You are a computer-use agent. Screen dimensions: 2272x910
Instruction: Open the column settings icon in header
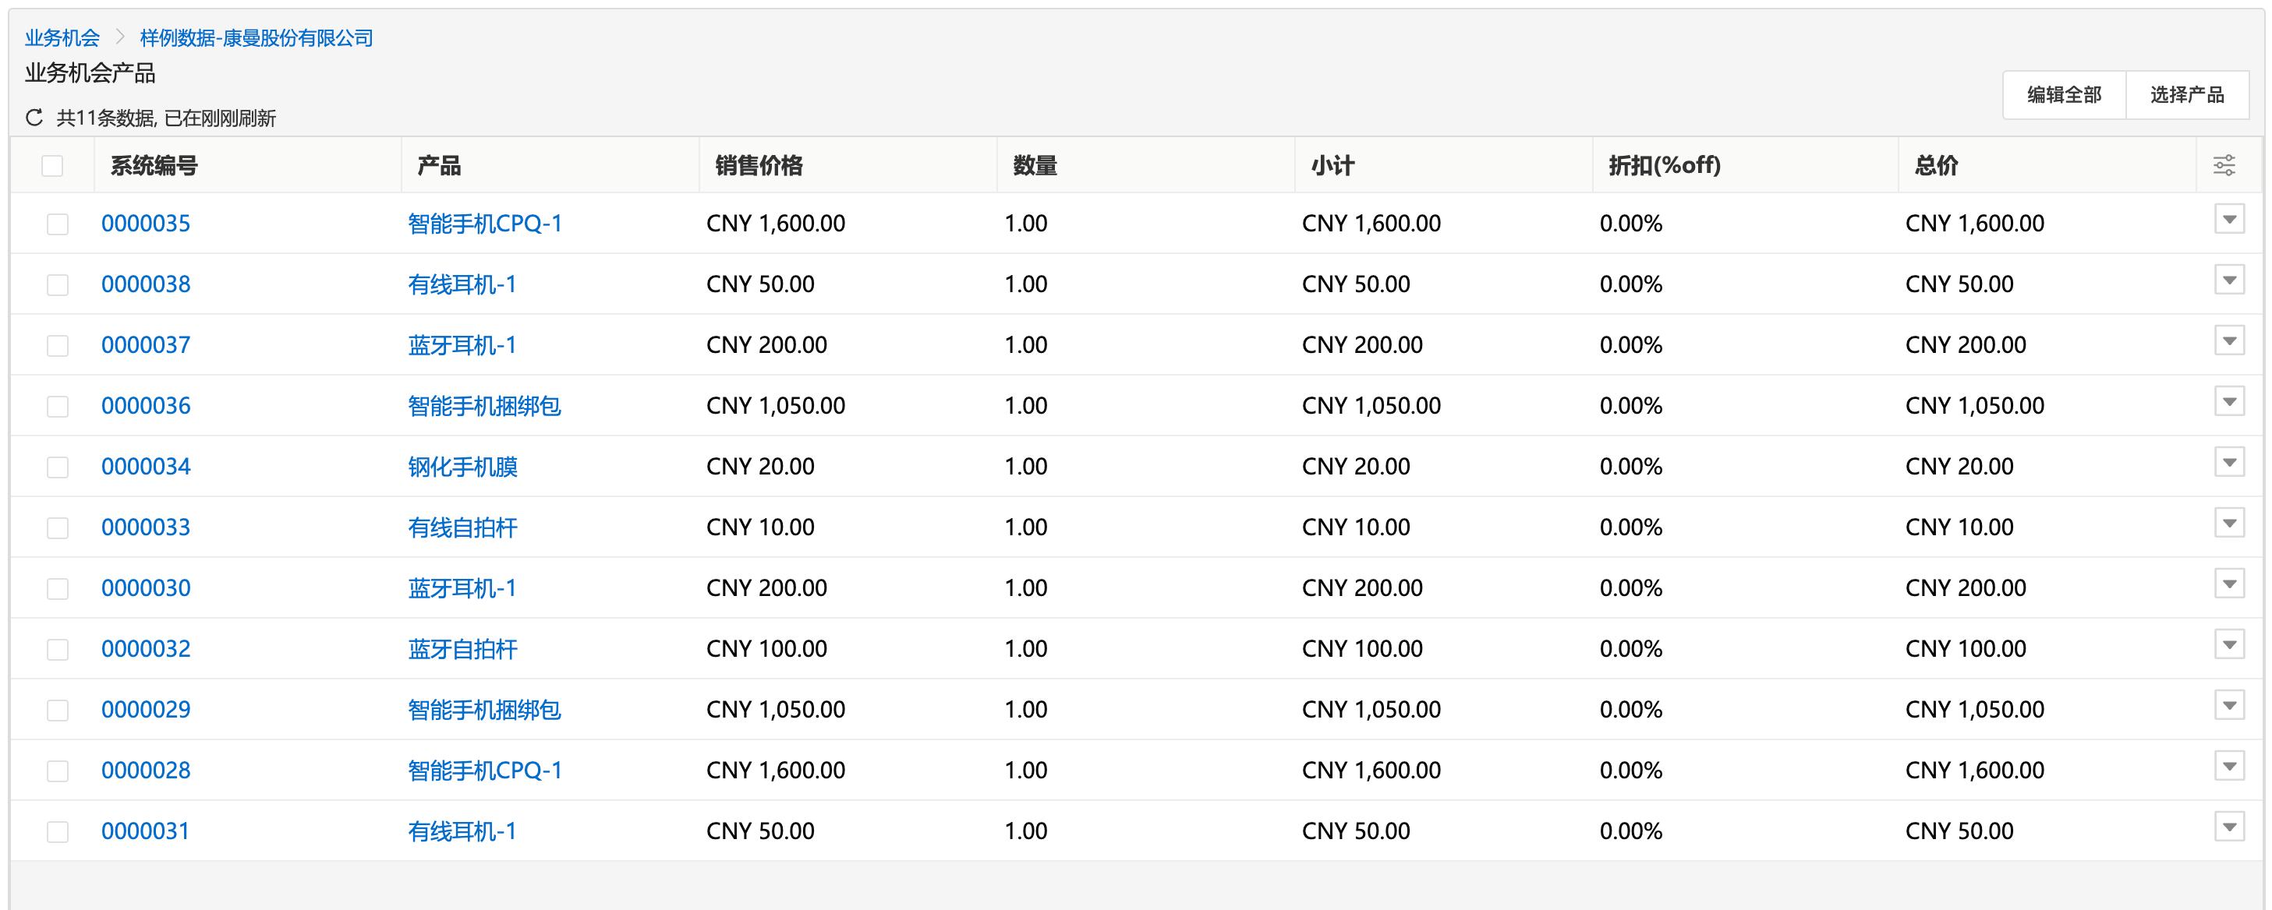(x=2224, y=164)
